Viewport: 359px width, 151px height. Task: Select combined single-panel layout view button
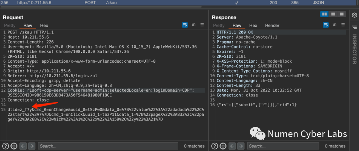(342, 14)
